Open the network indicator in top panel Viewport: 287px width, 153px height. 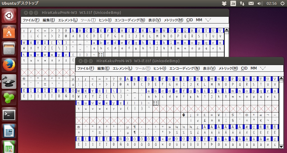coord(242,3)
